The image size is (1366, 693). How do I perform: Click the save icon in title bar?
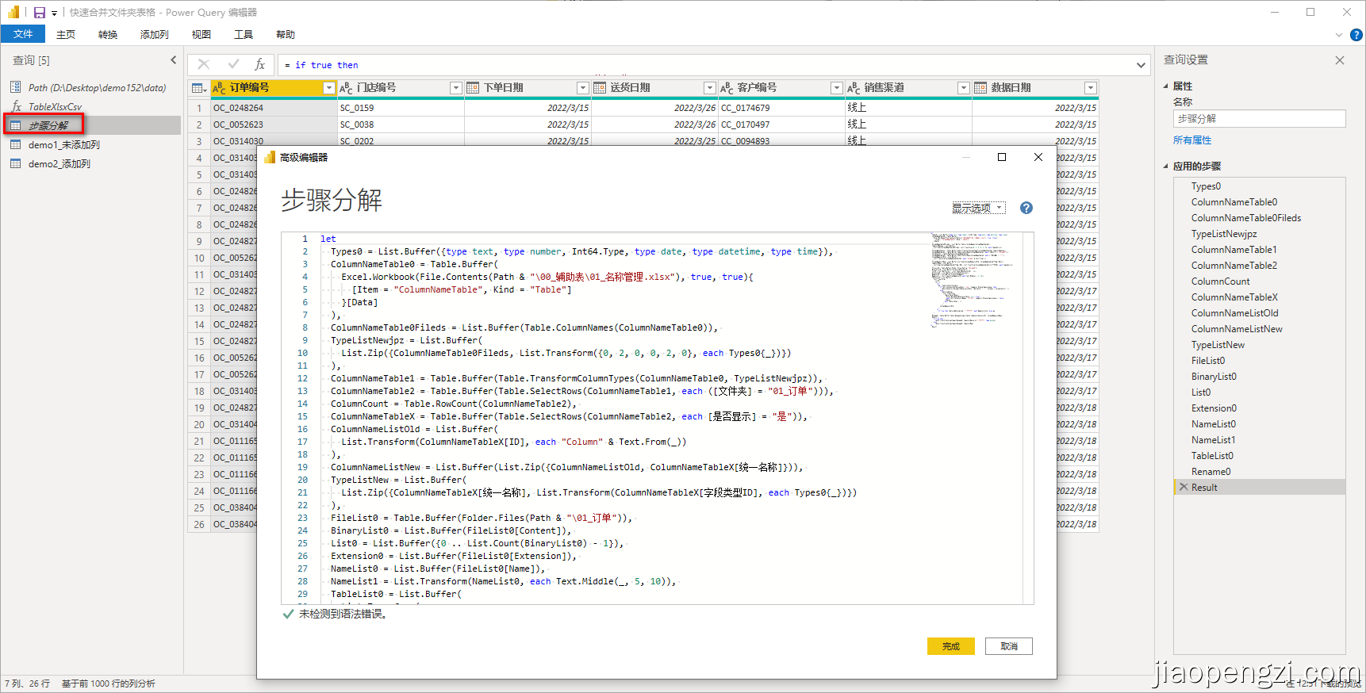(40, 13)
